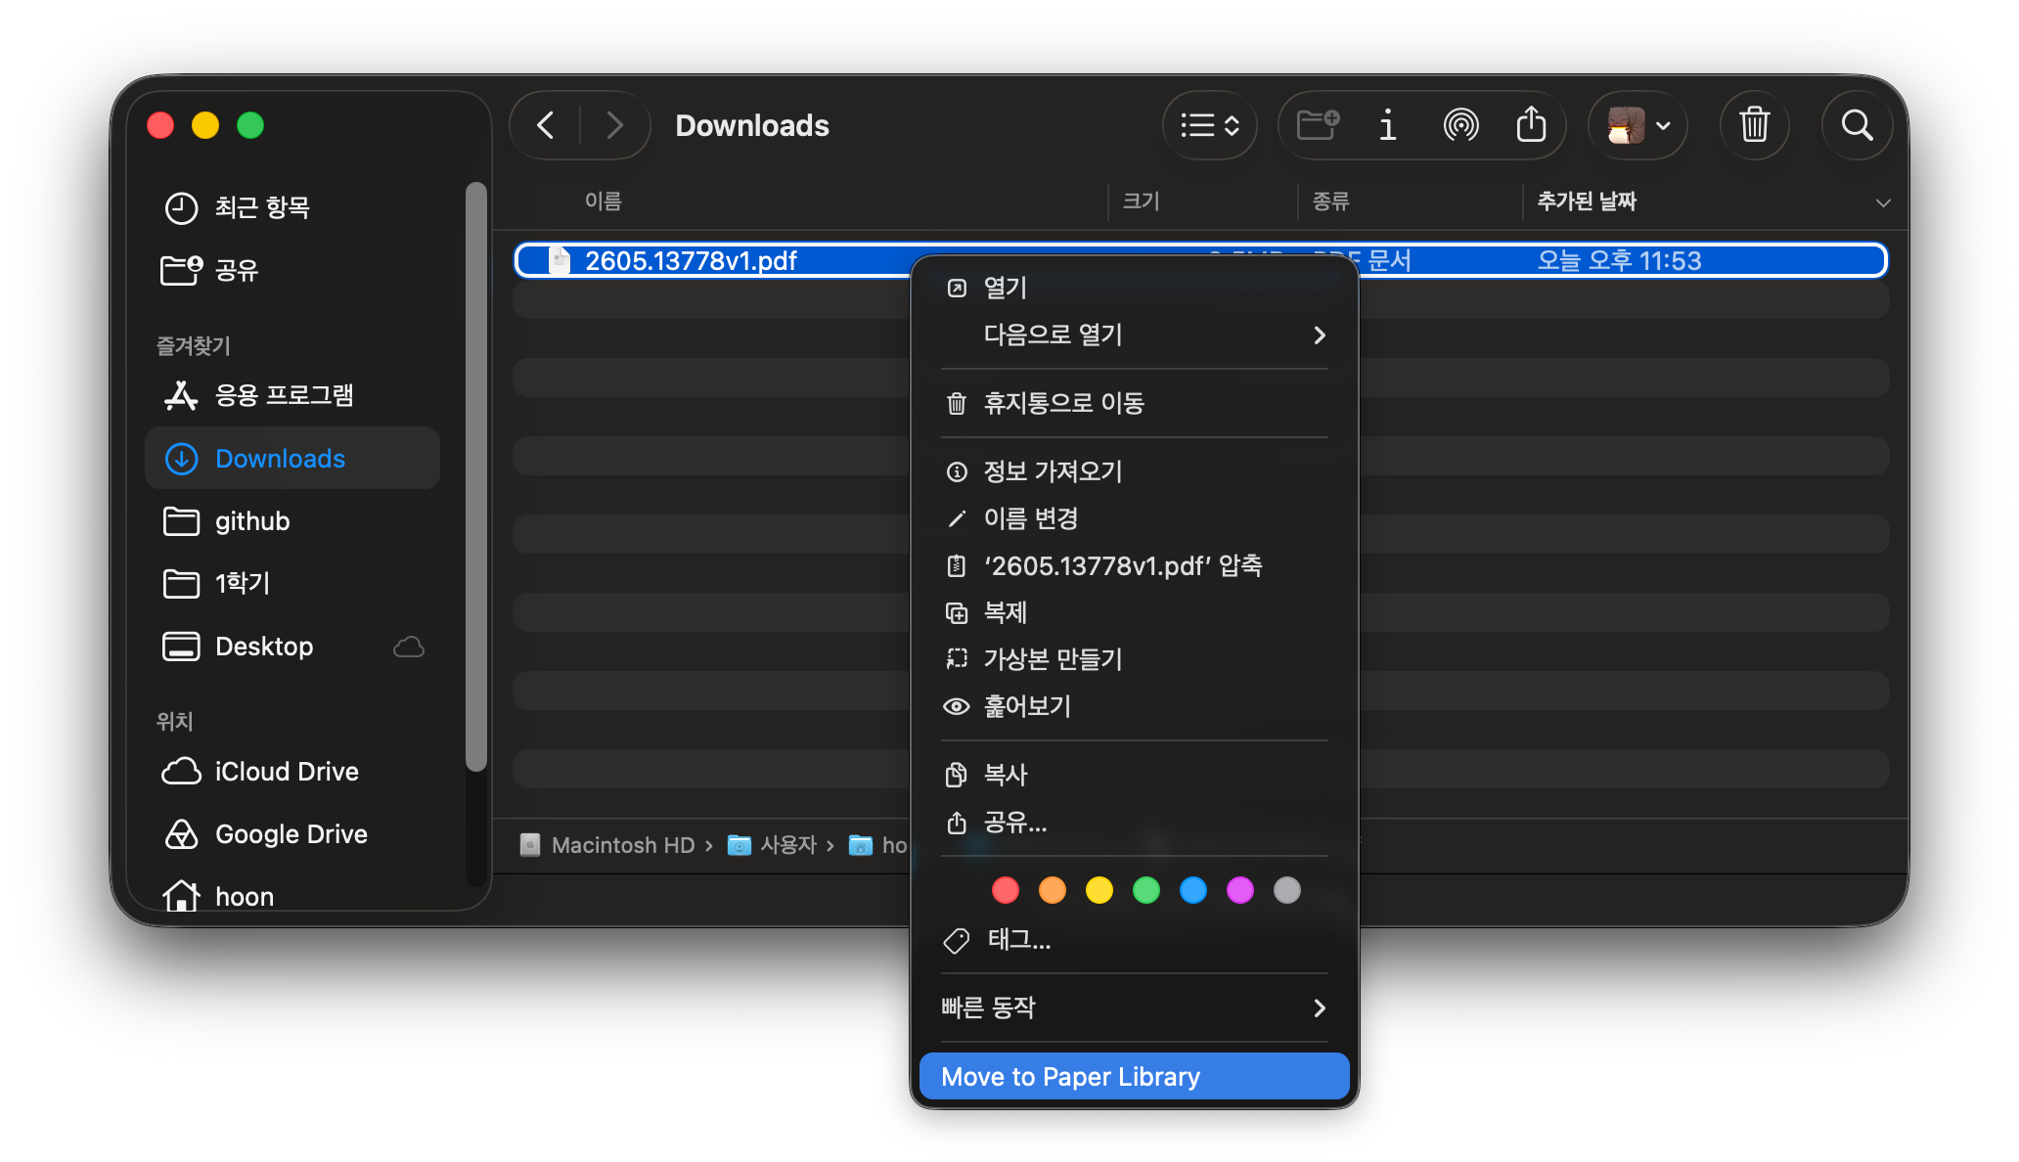This screenshot has width=2019, height=1162.
Task: Open the custom app avatar dropdown
Action: 1638,125
